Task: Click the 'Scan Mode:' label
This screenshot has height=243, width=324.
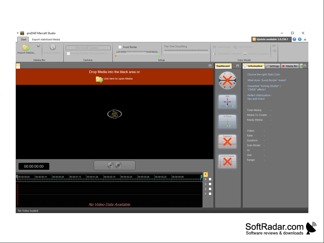Action: click(254, 145)
